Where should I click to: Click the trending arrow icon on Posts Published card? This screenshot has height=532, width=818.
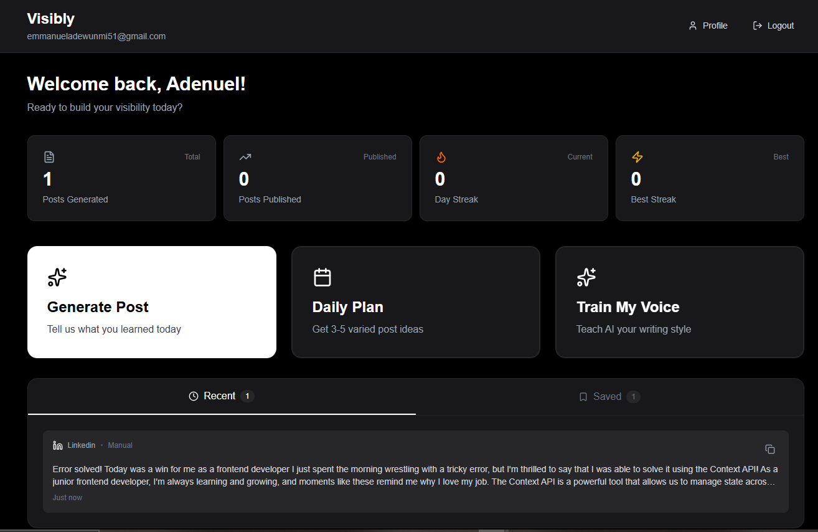click(245, 157)
